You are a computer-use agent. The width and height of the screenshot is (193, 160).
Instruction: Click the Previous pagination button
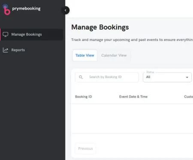click(x=85, y=148)
